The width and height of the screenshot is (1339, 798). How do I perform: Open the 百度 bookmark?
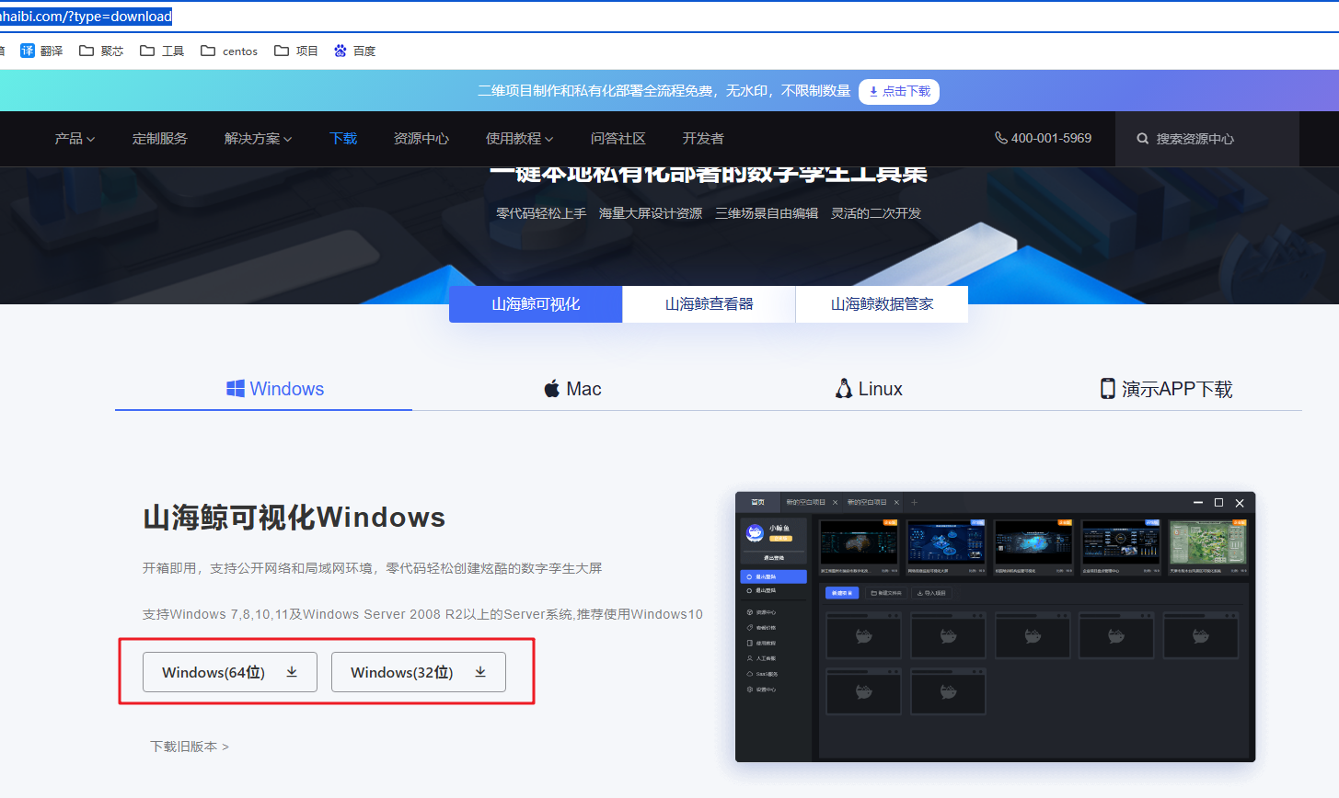(354, 51)
